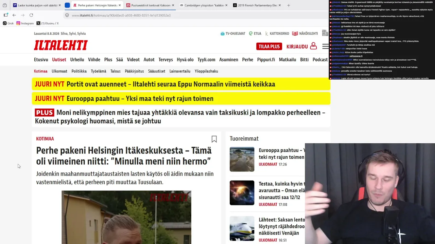The image size is (435, 244).
Task: Open the Hyvä olo menu item
Action: point(185,60)
